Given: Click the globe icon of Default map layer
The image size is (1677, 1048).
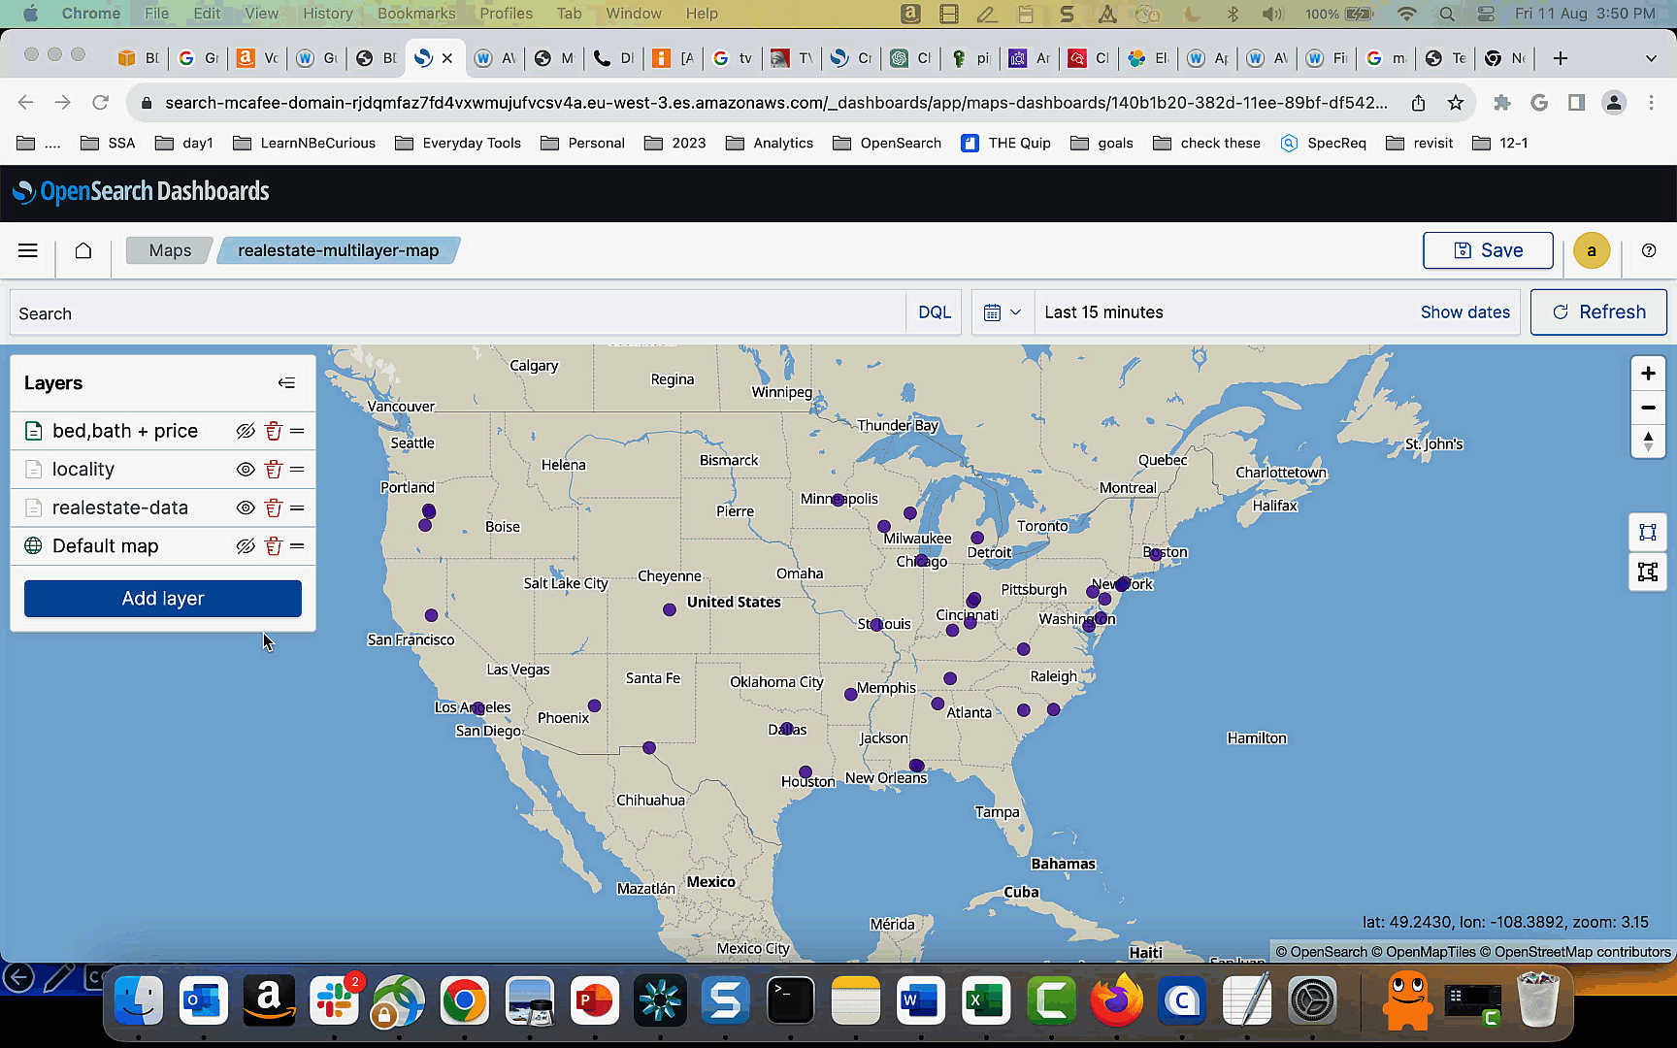Looking at the screenshot, I should [x=33, y=546].
